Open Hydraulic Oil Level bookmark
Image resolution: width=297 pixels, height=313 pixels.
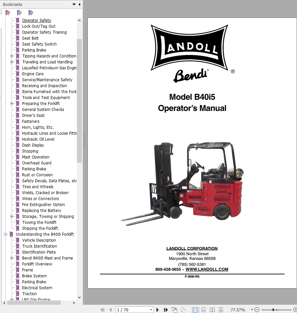click(x=38, y=139)
